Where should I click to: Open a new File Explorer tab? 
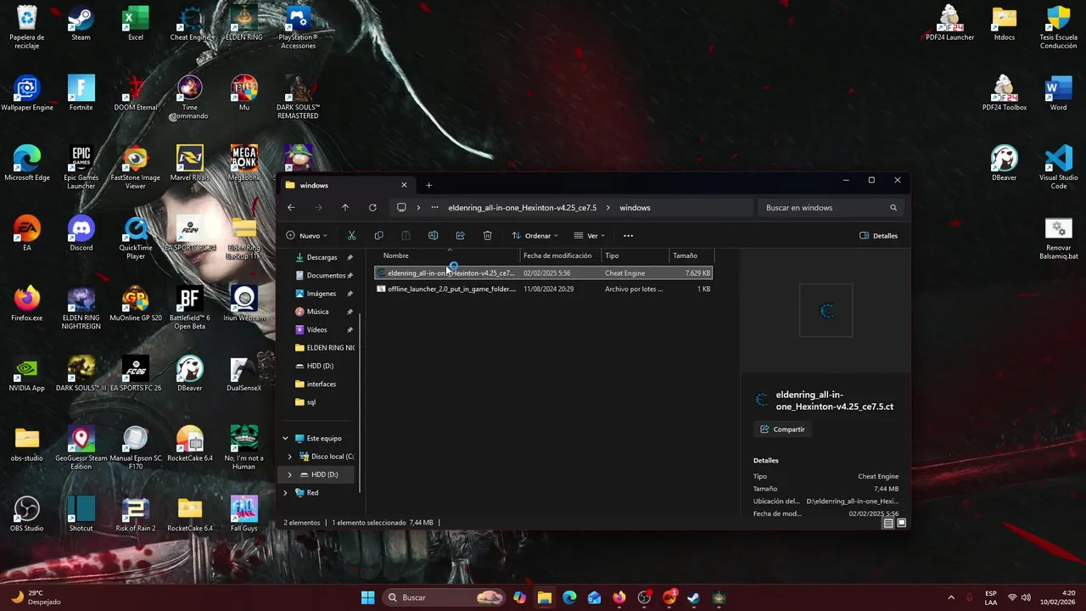tap(428, 185)
